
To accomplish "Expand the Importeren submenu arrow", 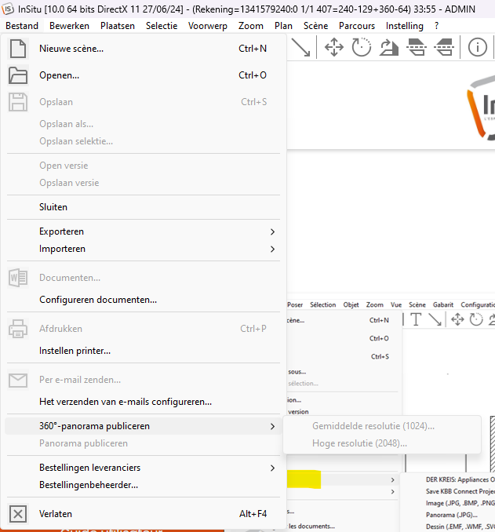I will tap(272, 249).
